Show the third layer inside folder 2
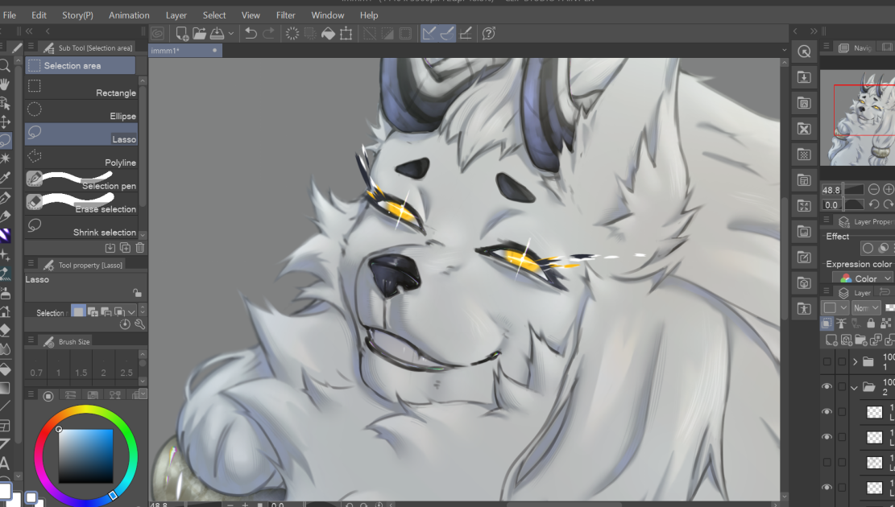 (827, 462)
